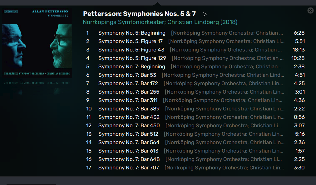
Task: Select track Symphony No. 7: Bar 172
Action: (128, 83)
